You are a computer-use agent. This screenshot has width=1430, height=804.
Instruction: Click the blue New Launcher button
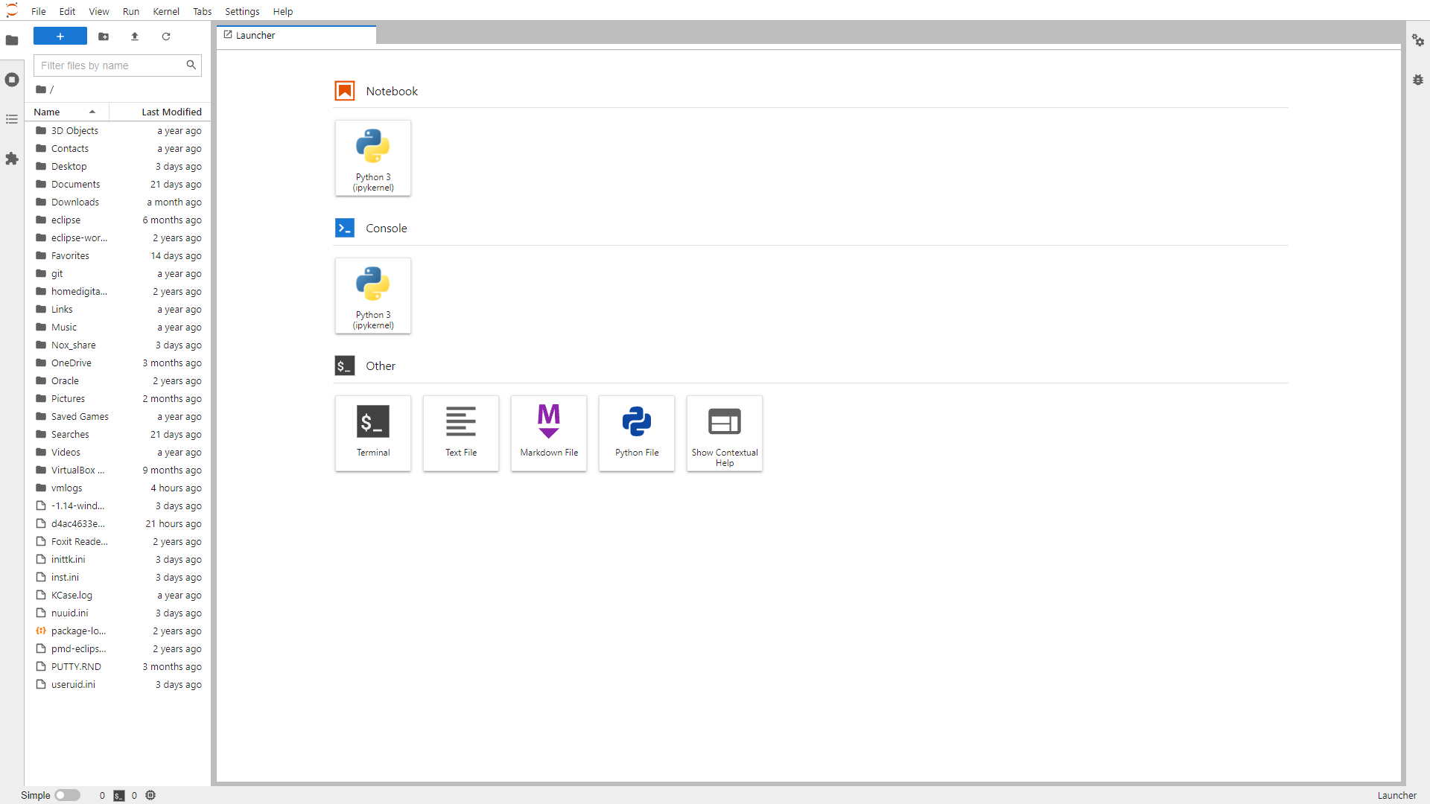60,36
